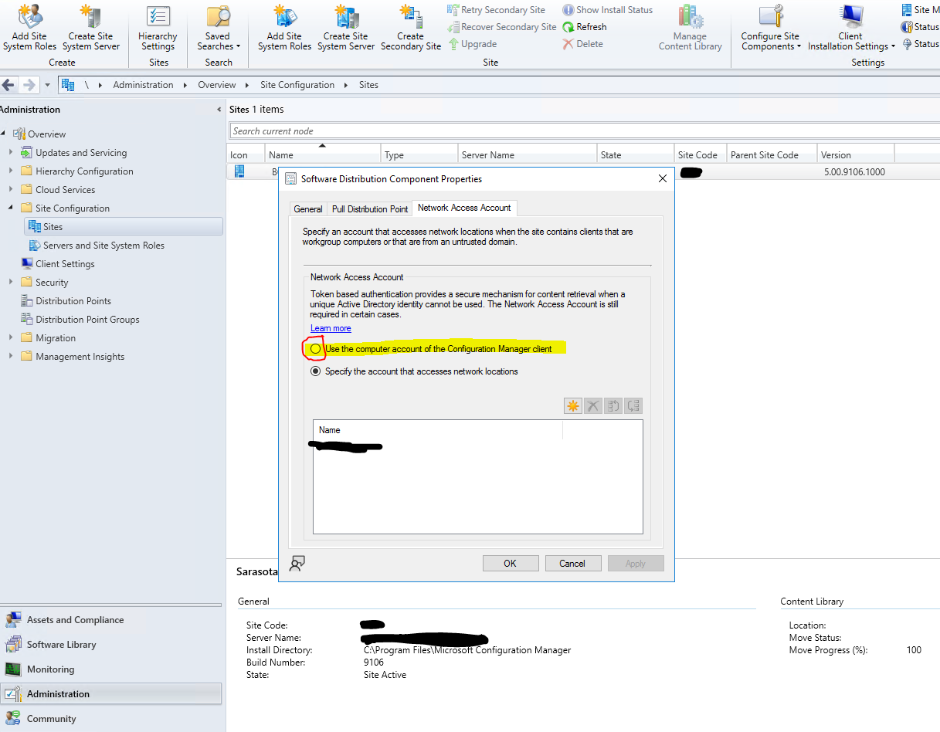Switch to the General tab
This screenshot has width=940, height=732.
308,209
